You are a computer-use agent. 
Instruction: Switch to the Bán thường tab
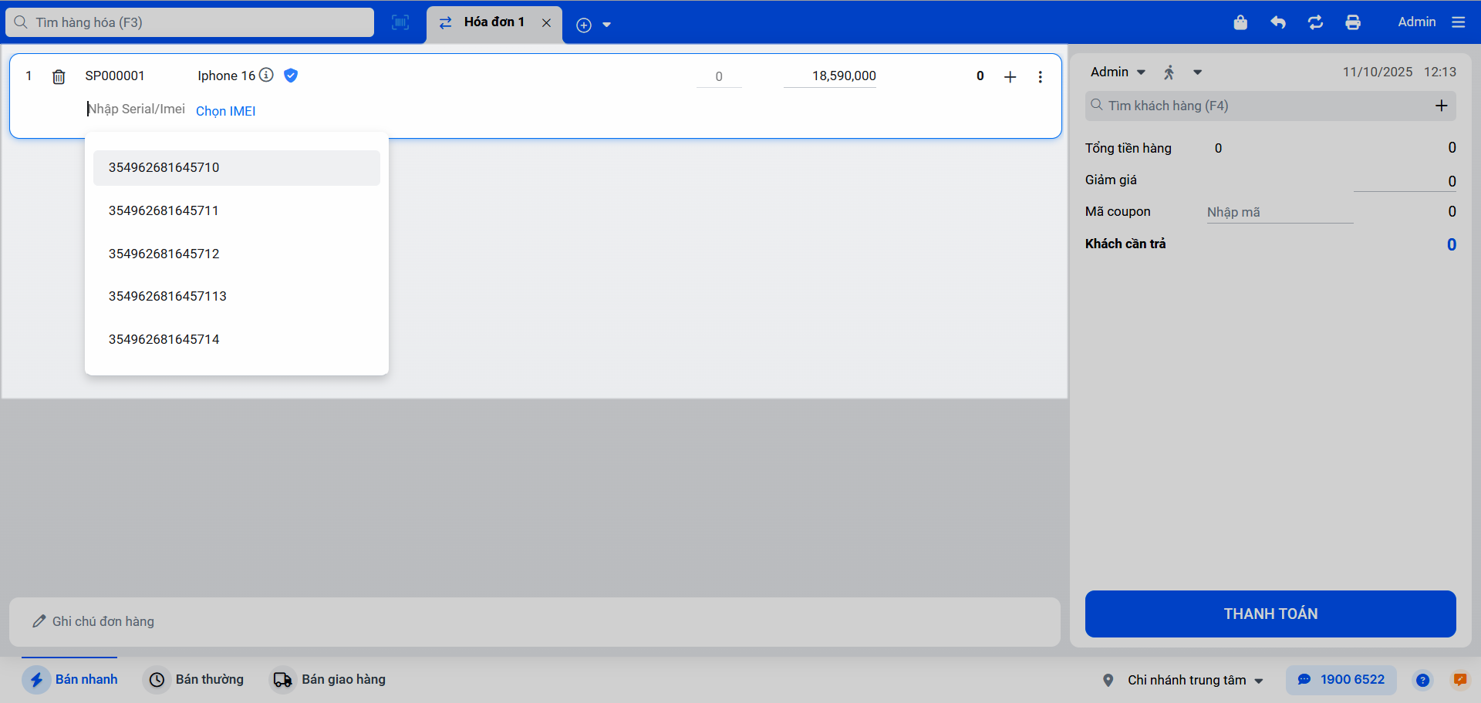pos(194,679)
